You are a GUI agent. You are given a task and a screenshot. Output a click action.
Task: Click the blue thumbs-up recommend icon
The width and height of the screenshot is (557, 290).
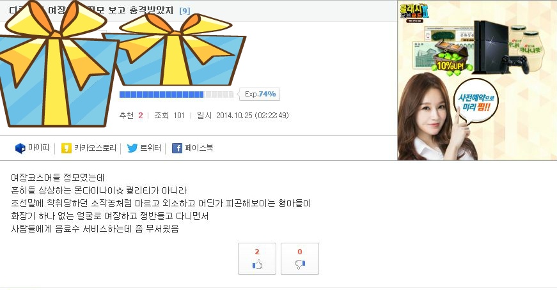tap(257, 264)
